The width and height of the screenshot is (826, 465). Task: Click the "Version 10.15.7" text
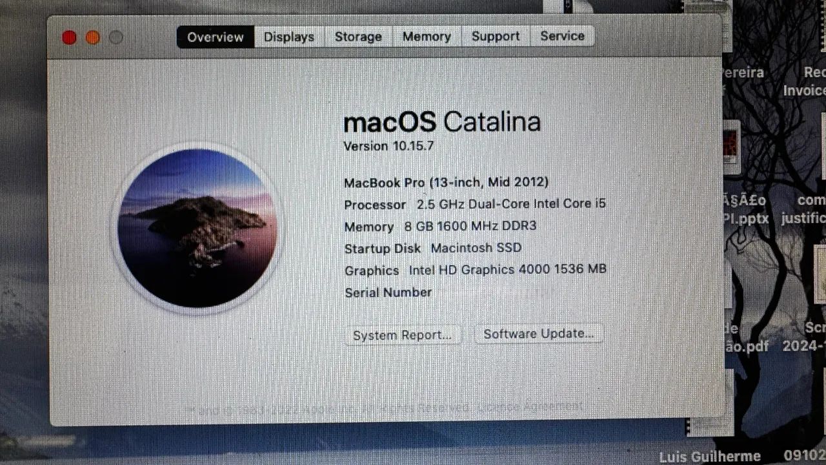pyautogui.click(x=388, y=146)
